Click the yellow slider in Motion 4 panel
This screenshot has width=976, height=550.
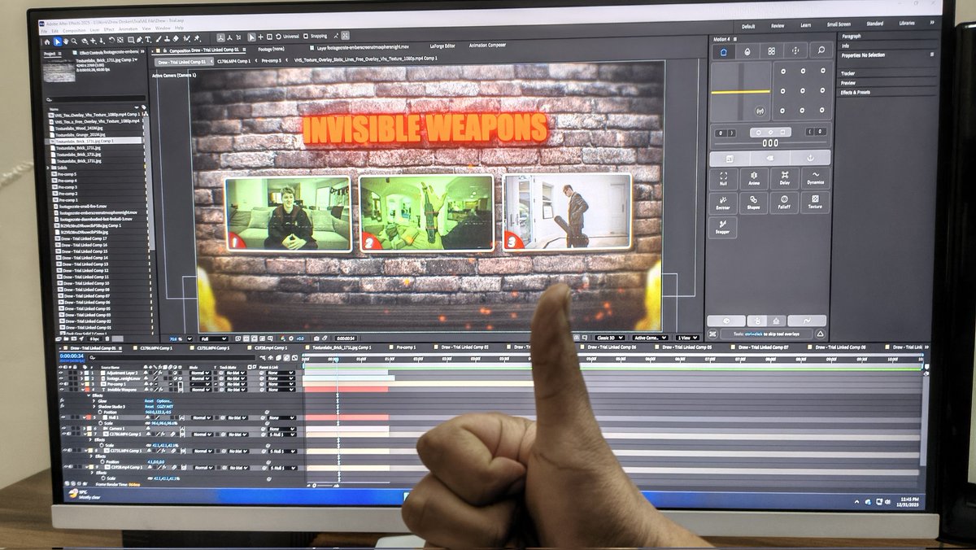740,92
